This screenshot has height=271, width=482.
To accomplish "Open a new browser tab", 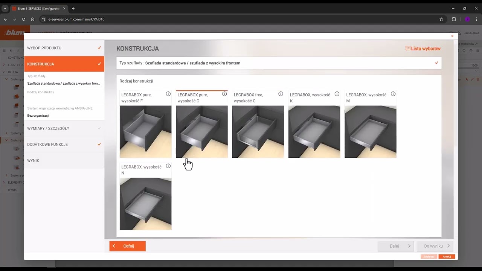I will point(73,8).
